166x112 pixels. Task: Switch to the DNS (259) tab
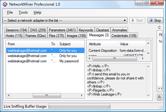pyautogui.click(x=38, y=30)
